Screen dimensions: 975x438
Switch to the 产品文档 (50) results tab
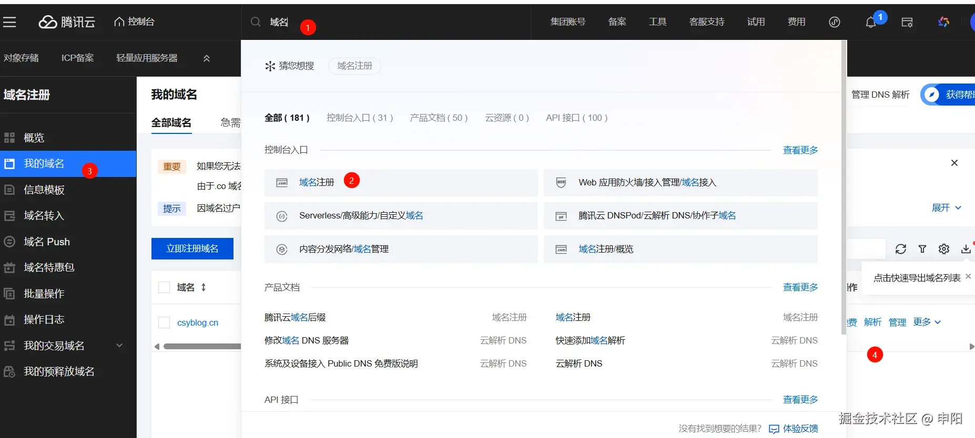click(439, 118)
